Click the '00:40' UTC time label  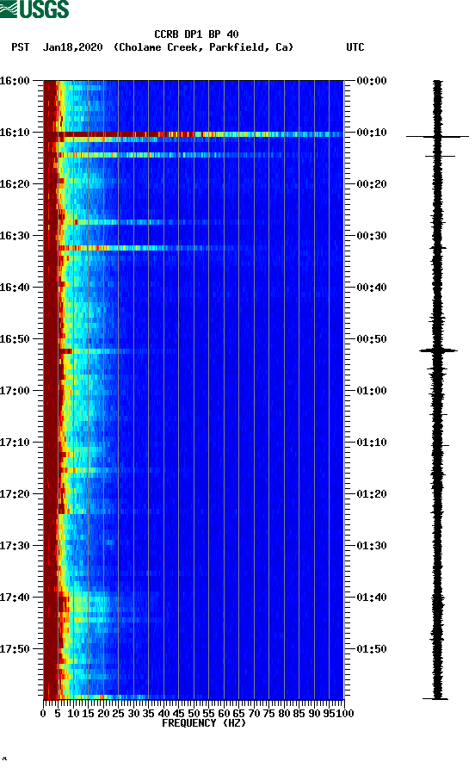click(372, 288)
